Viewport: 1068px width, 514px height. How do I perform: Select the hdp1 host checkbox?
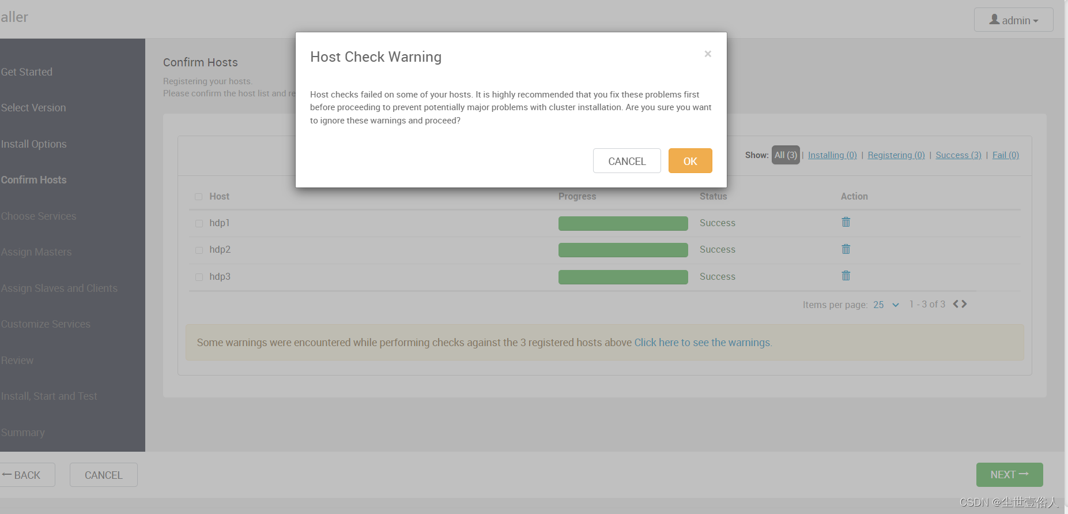(199, 223)
